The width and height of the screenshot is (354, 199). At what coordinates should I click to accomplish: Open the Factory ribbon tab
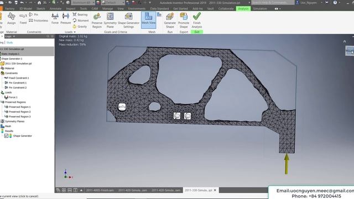[10, 9]
